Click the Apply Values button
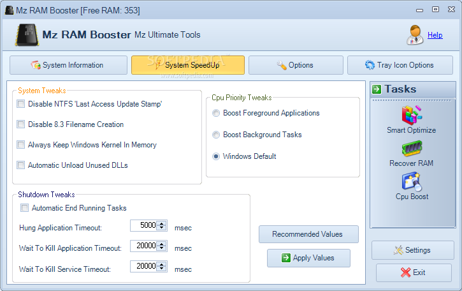The height and width of the screenshot is (291, 462). click(308, 258)
